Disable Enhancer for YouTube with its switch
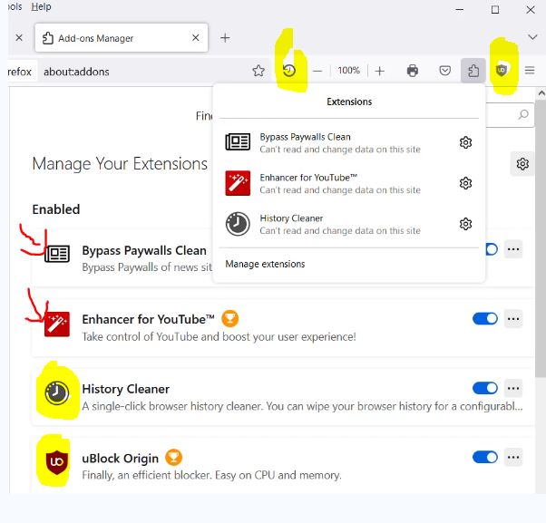 (485, 319)
